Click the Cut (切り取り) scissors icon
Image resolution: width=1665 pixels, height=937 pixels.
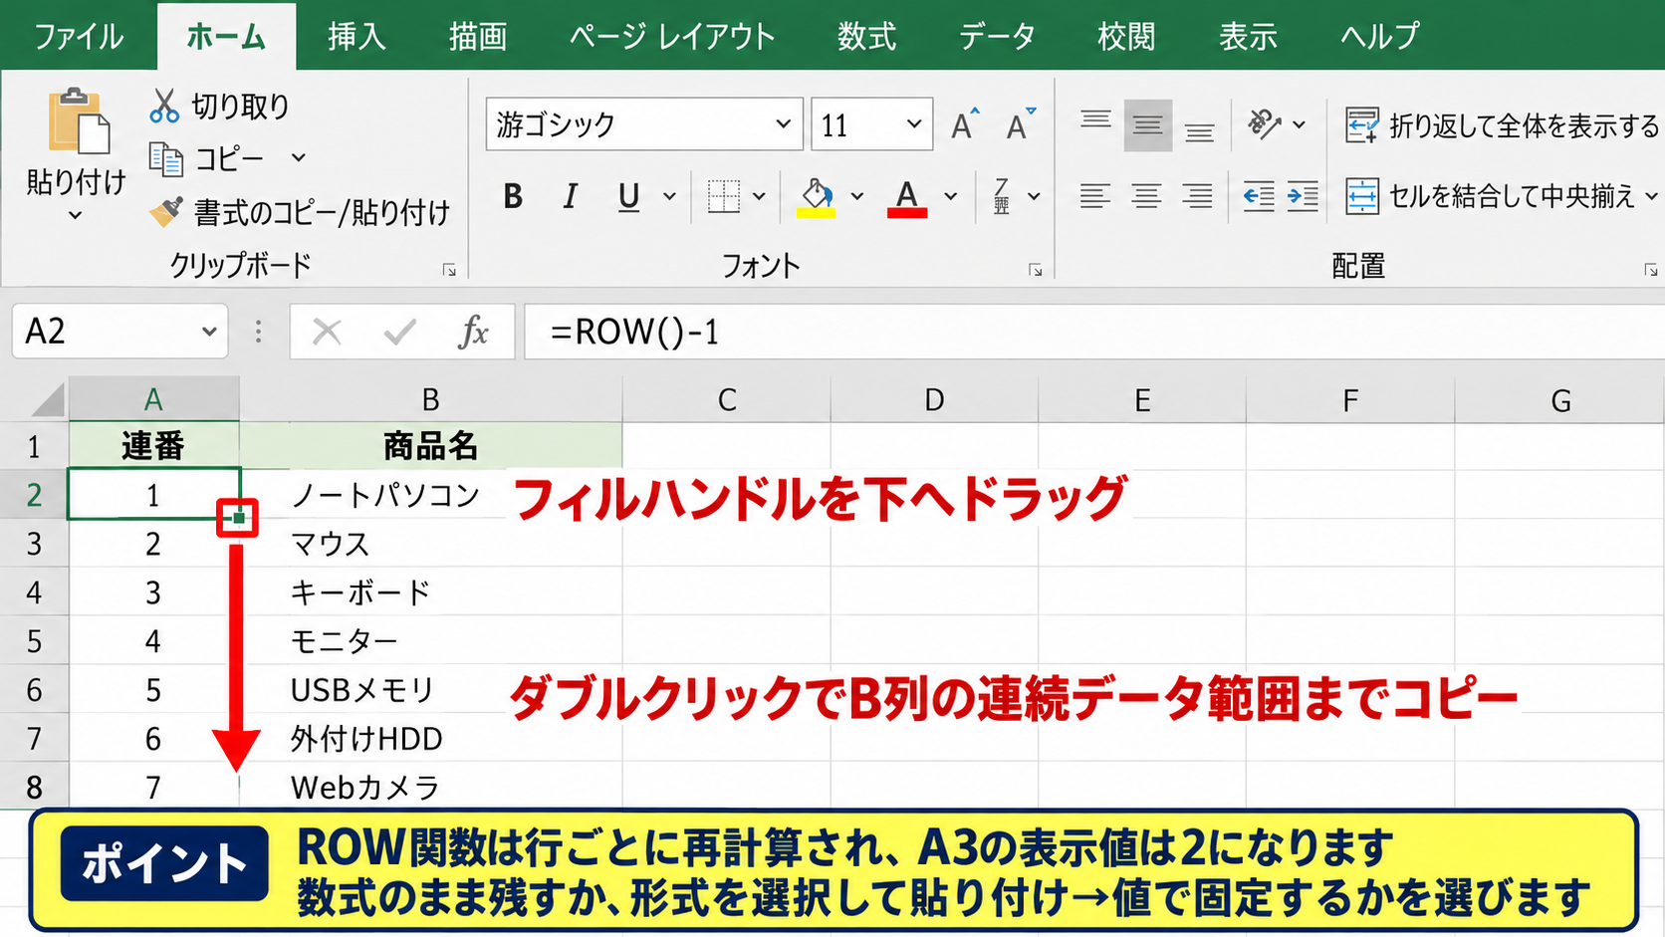[164, 106]
